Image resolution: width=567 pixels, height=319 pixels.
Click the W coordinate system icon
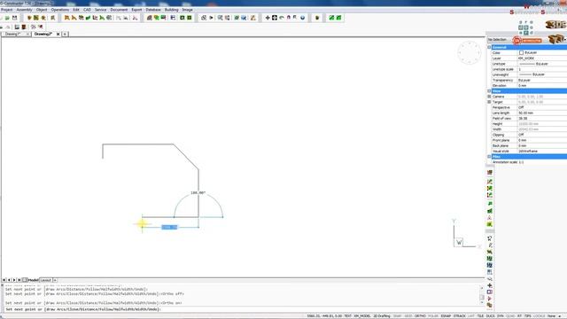pyautogui.click(x=459, y=242)
